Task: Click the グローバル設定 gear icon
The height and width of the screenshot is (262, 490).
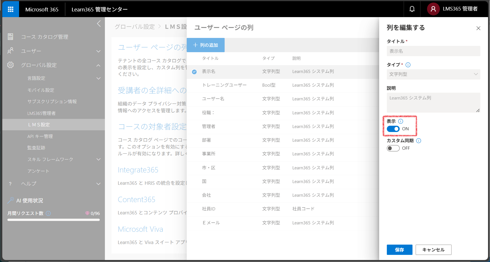Action: pos(11,65)
